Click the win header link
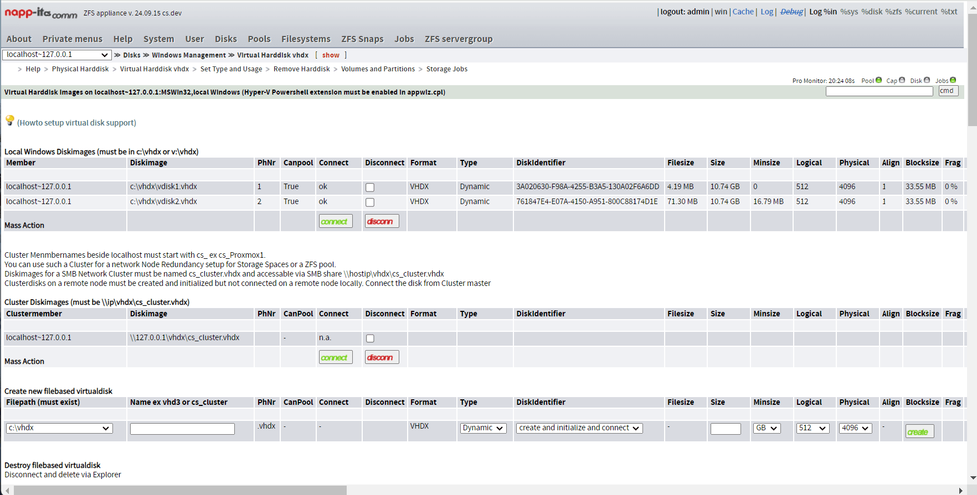 pyautogui.click(x=721, y=12)
